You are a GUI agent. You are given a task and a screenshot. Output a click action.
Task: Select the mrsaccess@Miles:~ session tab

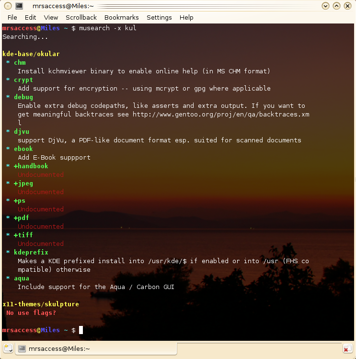point(55,348)
